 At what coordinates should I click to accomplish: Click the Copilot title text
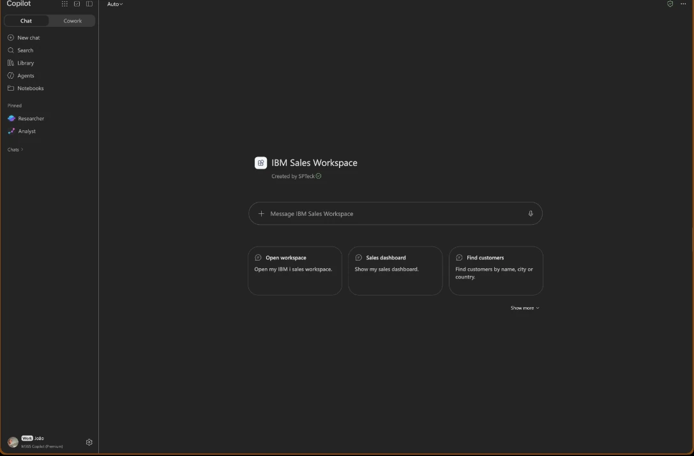19,4
